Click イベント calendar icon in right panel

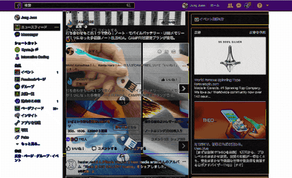click(x=196, y=19)
